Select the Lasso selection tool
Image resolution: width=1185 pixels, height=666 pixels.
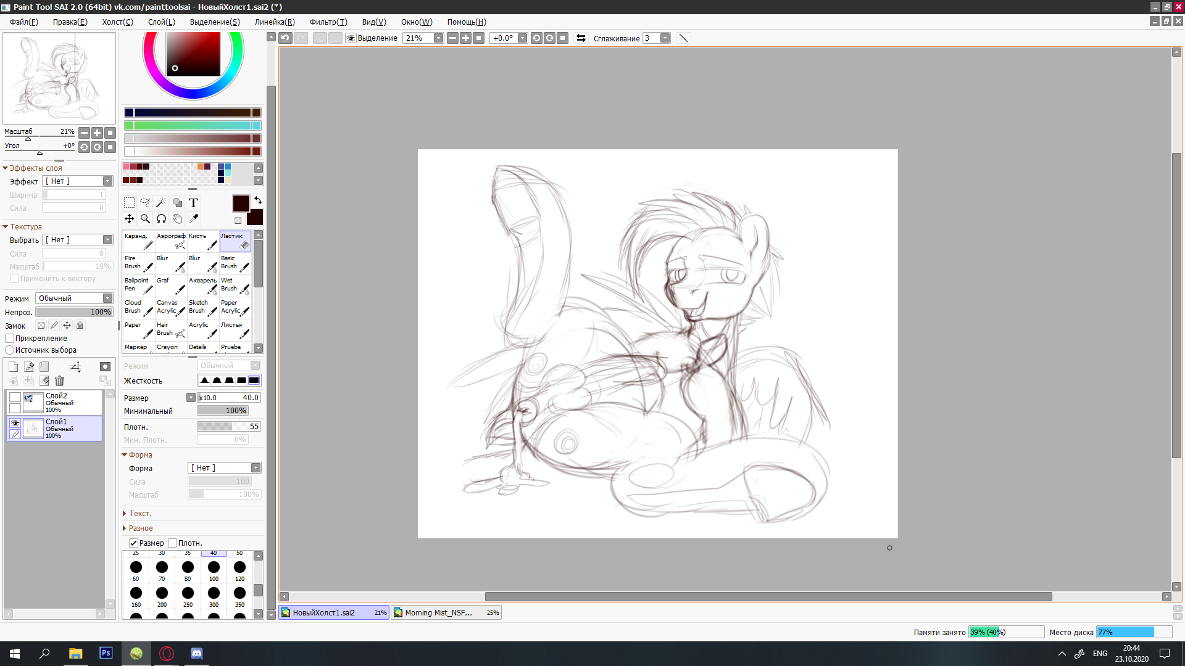pyautogui.click(x=145, y=203)
